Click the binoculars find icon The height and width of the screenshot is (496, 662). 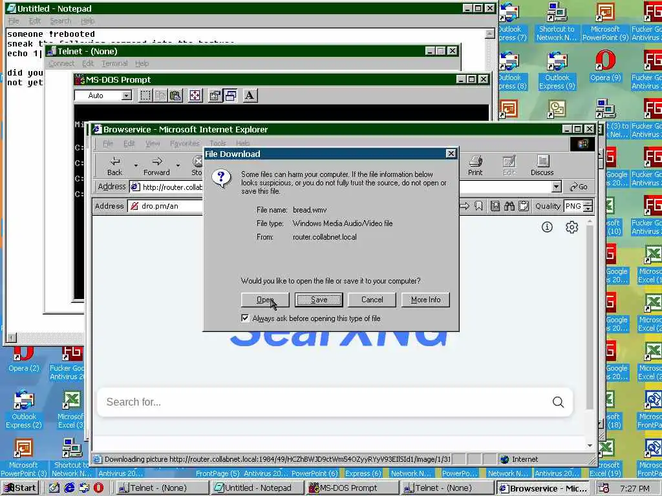point(509,206)
